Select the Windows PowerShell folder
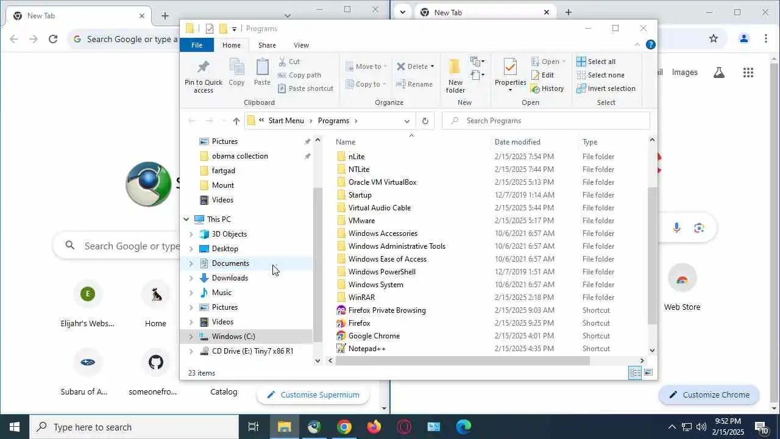The width and height of the screenshot is (780, 439). click(381, 272)
